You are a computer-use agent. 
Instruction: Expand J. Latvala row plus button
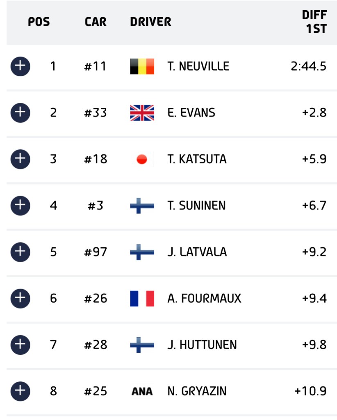pyautogui.click(x=20, y=252)
